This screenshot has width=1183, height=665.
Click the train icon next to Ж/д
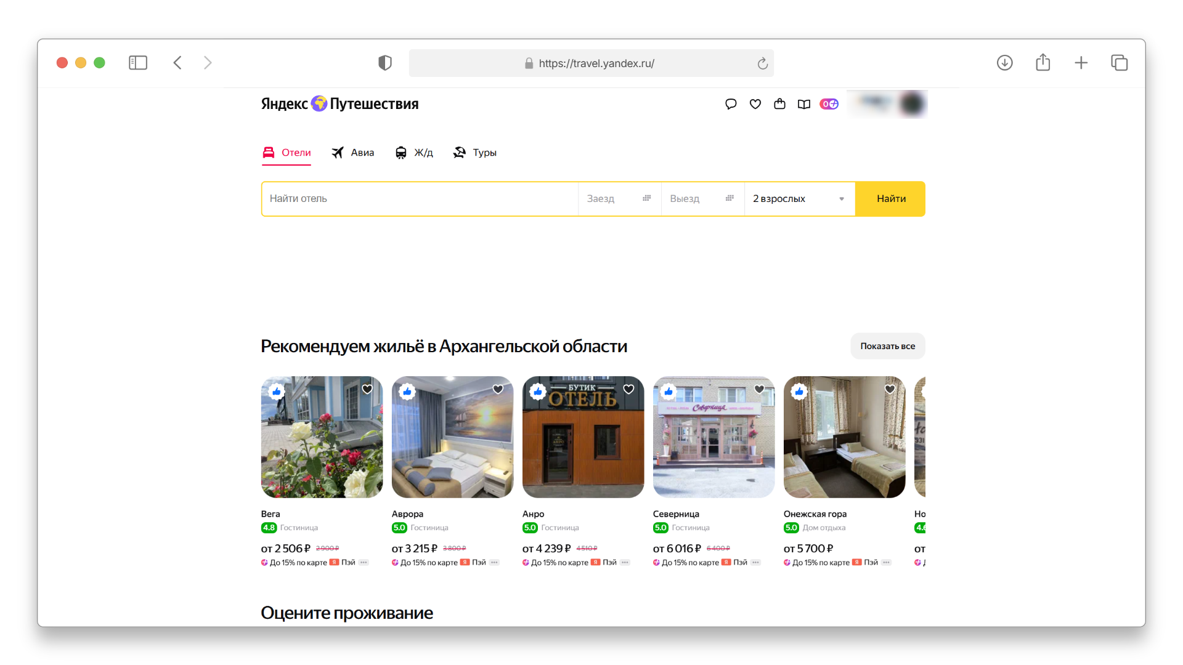(x=401, y=152)
